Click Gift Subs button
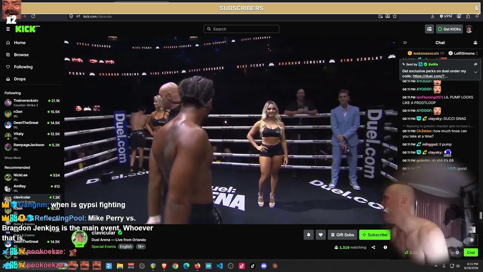Viewport: 483px width, 272px height. [343, 235]
